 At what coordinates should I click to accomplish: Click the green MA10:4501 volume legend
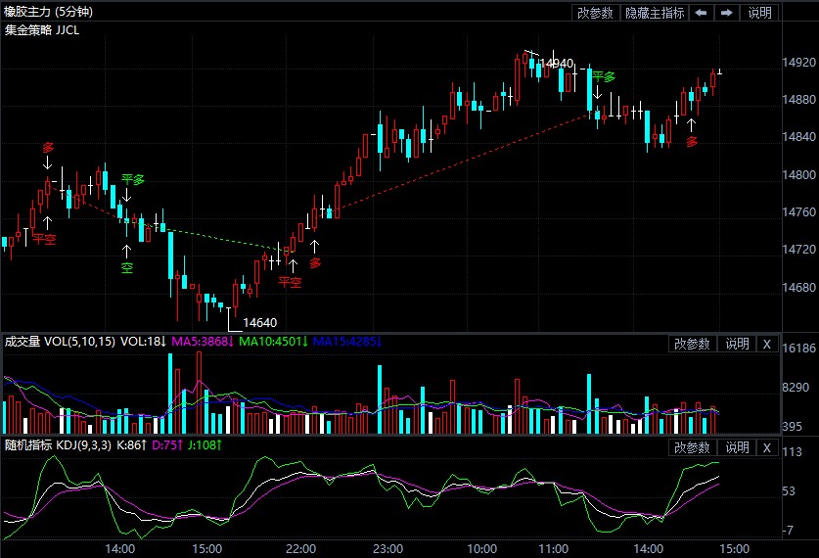tap(274, 342)
